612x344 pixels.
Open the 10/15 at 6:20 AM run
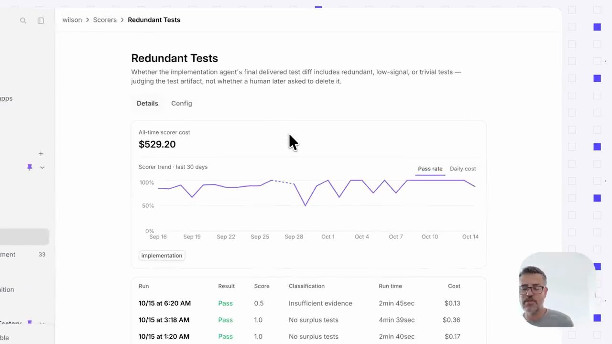coord(164,303)
